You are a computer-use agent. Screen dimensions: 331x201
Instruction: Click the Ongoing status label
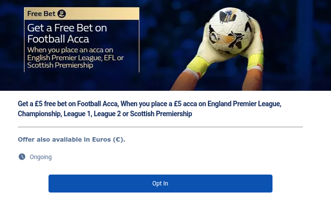pos(40,157)
